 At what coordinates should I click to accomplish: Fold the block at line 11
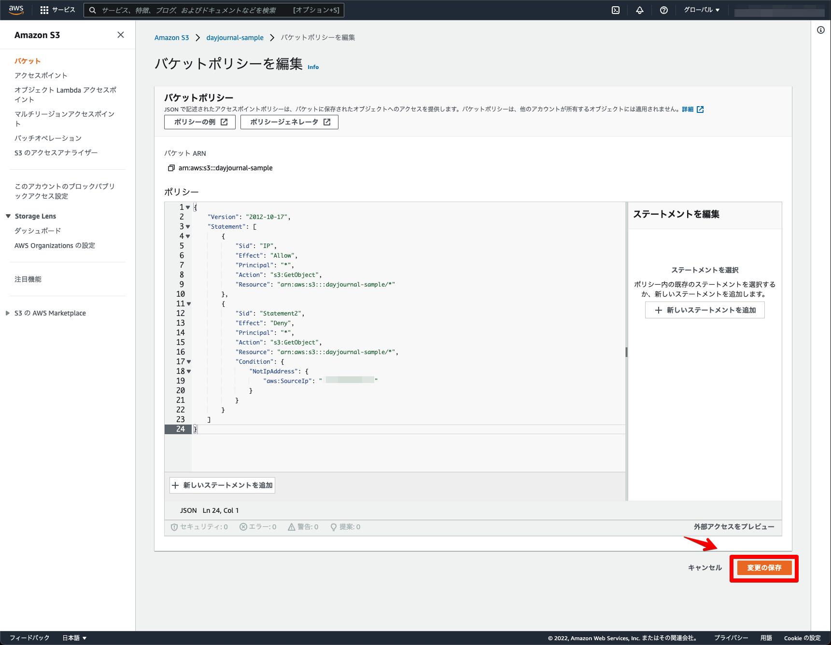189,304
